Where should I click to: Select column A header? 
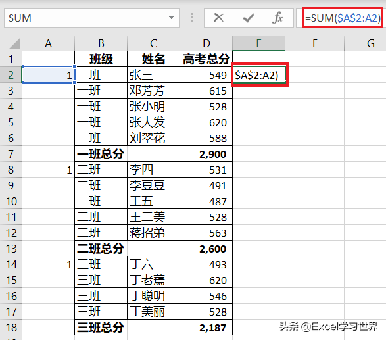pyautogui.click(x=48, y=43)
